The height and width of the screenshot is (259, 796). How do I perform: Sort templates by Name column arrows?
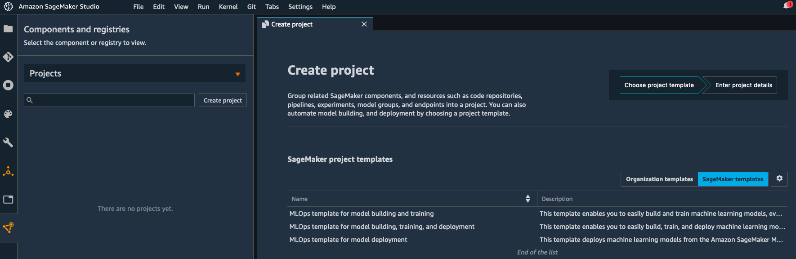(x=528, y=199)
